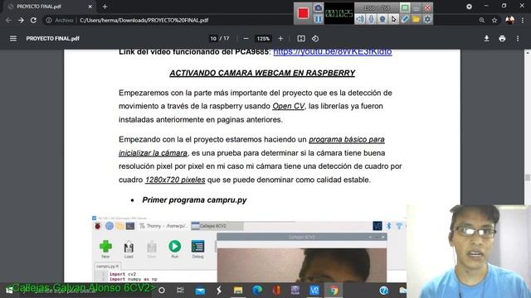This screenshot has height=298, width=531.
Task: Open Cortana circle on the taskbar
Action: (162, 291)
